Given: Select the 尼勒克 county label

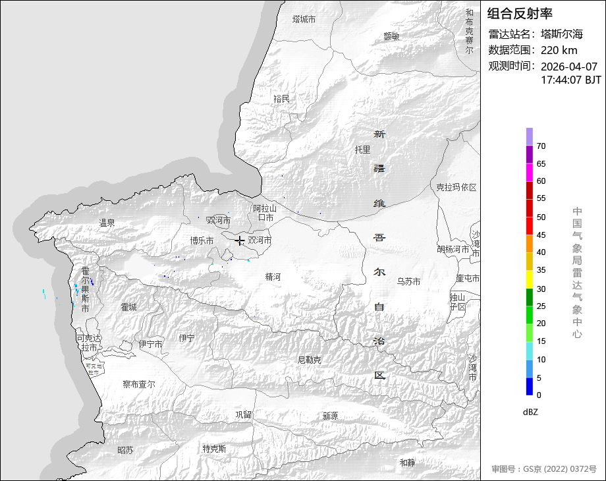Looking at the screenshot, I should [x=309, y=360].
